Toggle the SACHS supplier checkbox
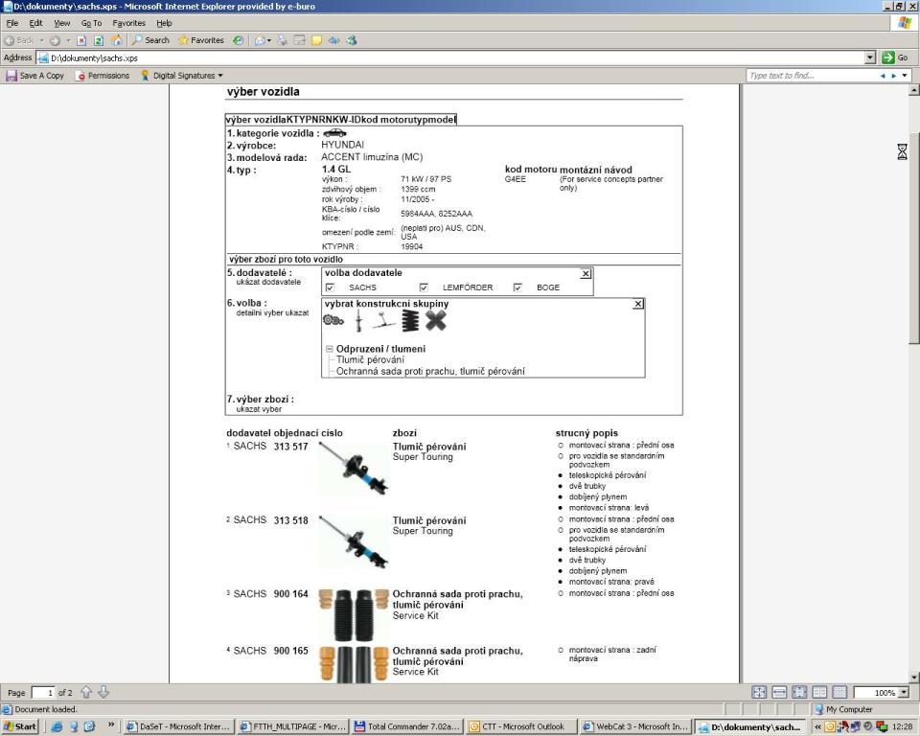920x736 pixels. coord(330,287)
